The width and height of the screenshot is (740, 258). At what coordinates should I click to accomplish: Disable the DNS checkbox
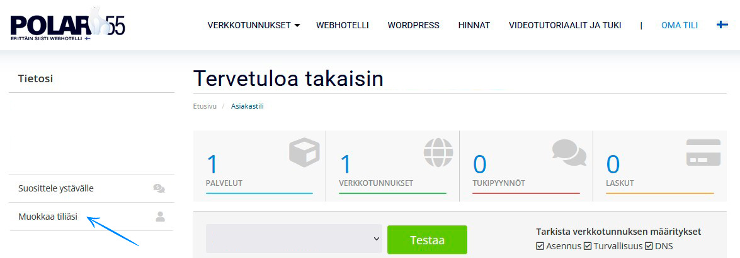(649, 246)
